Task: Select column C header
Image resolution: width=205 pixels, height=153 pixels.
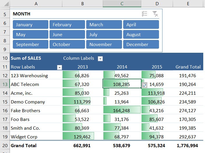Action: (122, 3)
